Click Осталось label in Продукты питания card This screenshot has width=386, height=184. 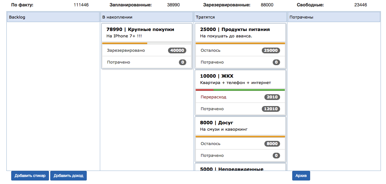211,50
